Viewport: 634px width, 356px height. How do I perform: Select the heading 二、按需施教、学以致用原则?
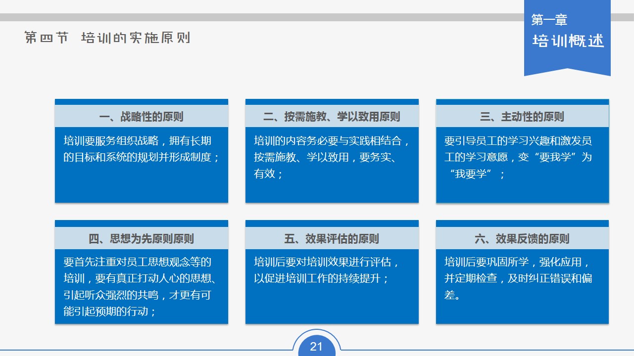[332, 117]
